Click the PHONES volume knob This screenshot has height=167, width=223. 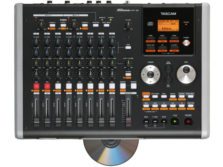tap(128, 25)
